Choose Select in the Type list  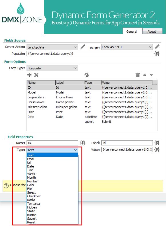coord(52,192)
